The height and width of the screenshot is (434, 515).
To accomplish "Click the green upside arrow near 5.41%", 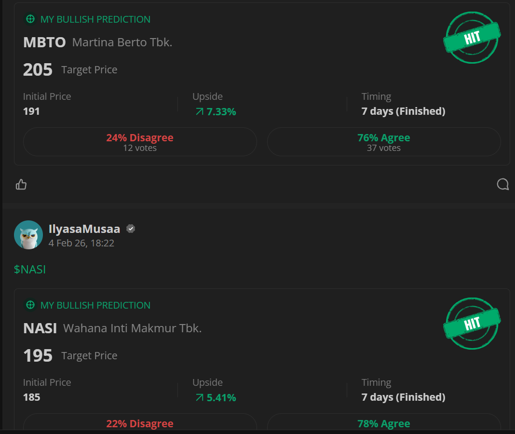I will [x=199, y=398].
